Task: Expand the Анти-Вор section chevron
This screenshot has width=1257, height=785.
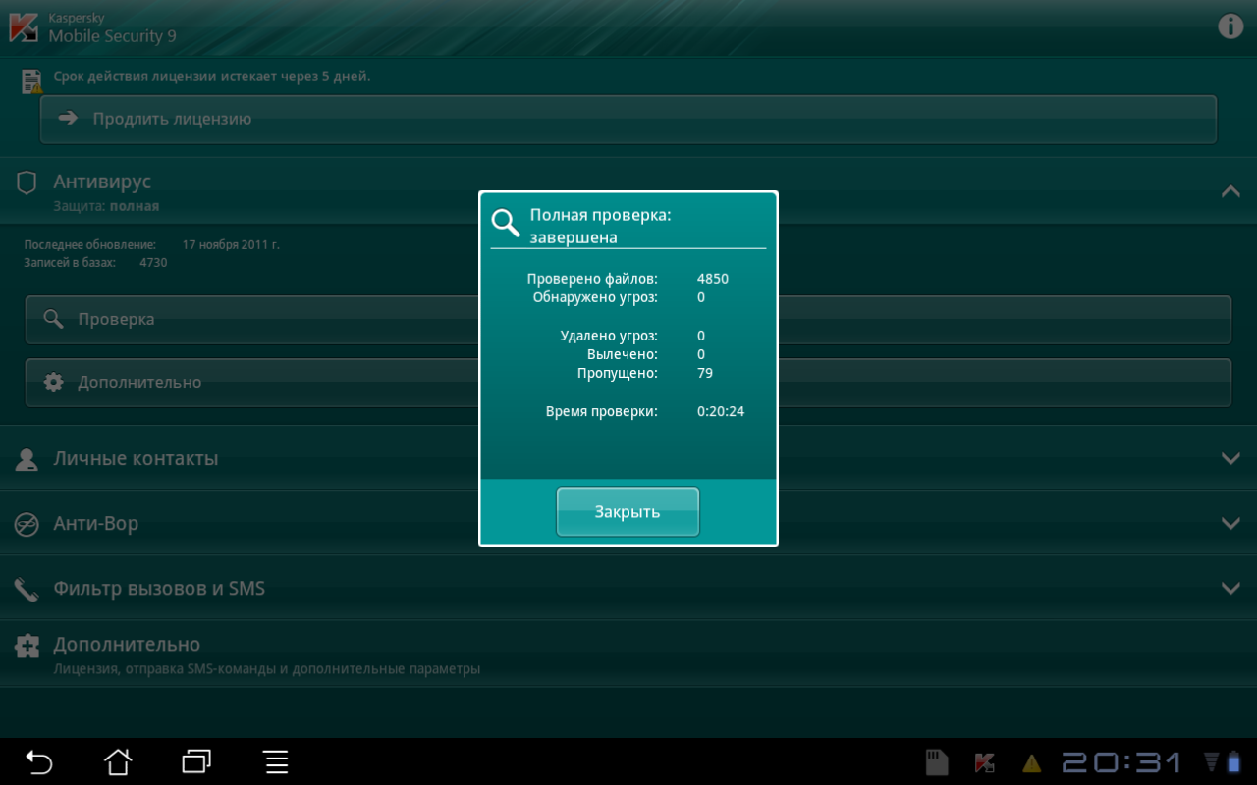Action: point(1230,523)
